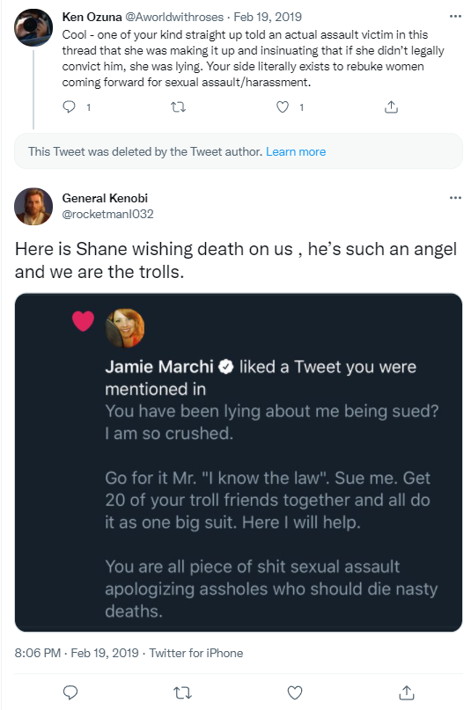Retweet Ken Ozuna's tweet
The width and height of the screenshot is (471, 710).
178,106
